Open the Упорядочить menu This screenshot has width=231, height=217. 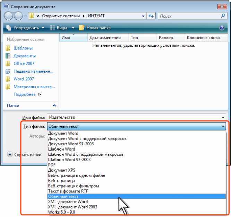tap(25, 28)
